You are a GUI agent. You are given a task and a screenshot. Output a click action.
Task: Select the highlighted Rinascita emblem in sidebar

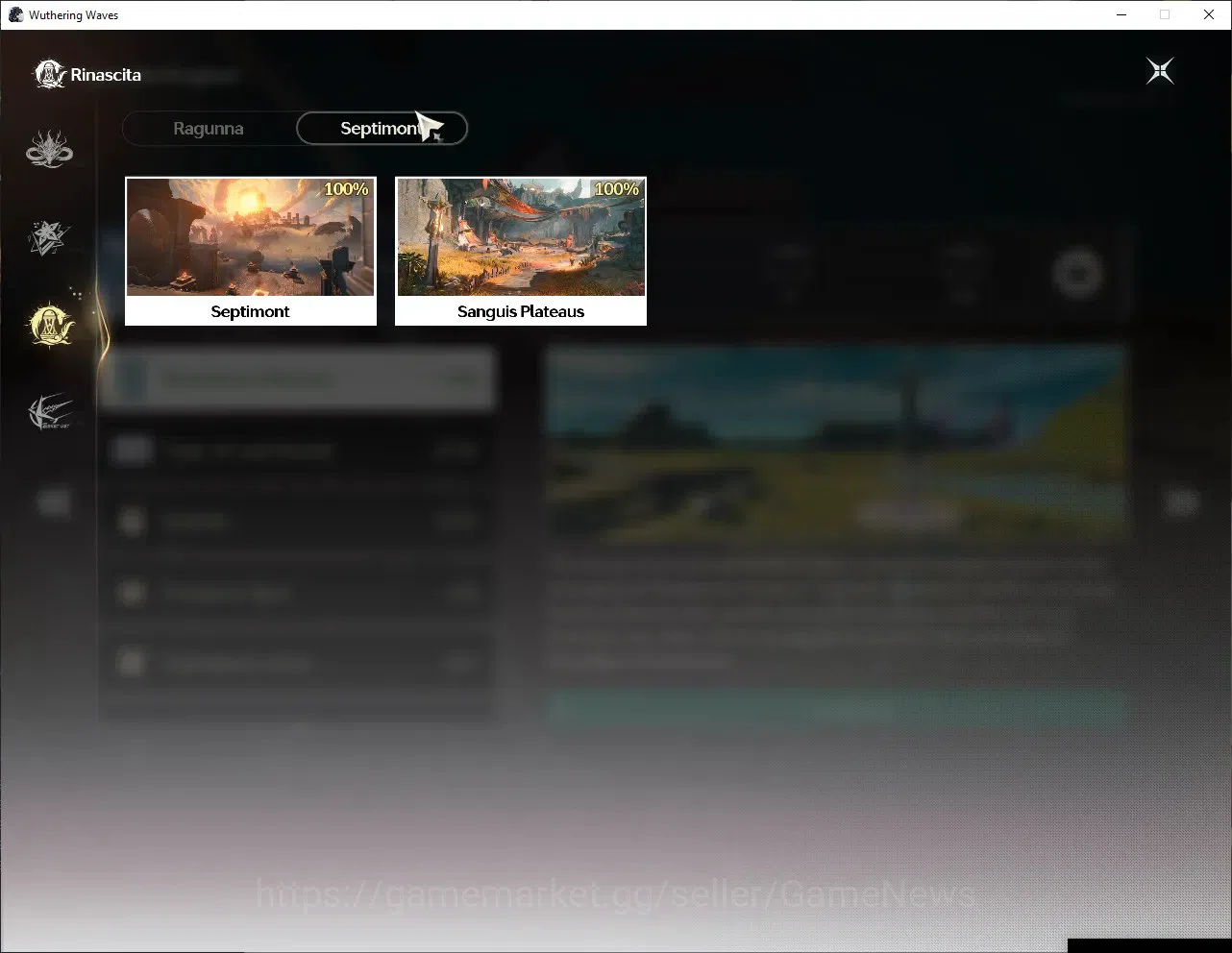click(52, 325)
